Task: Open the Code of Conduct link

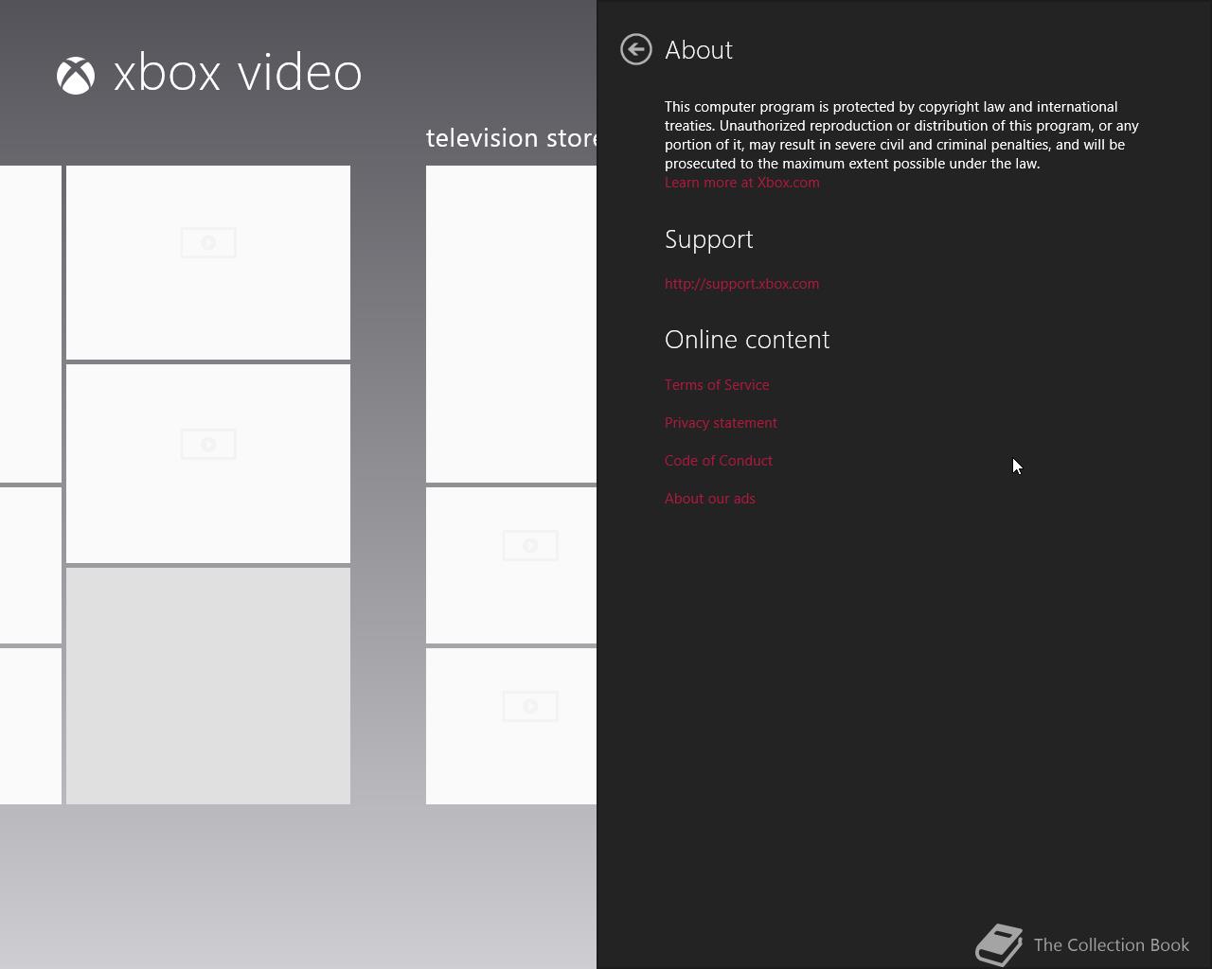Action: pyautogui.click(x=719, y=461)
